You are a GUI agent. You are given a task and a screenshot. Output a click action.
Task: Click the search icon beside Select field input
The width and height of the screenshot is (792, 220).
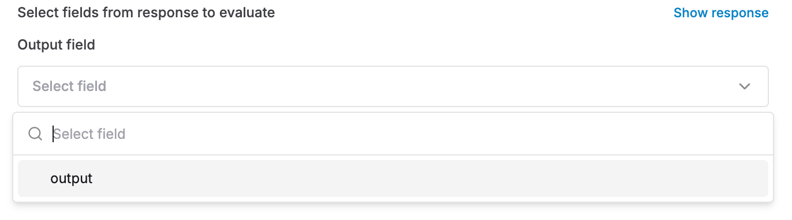tap(35, 134)
